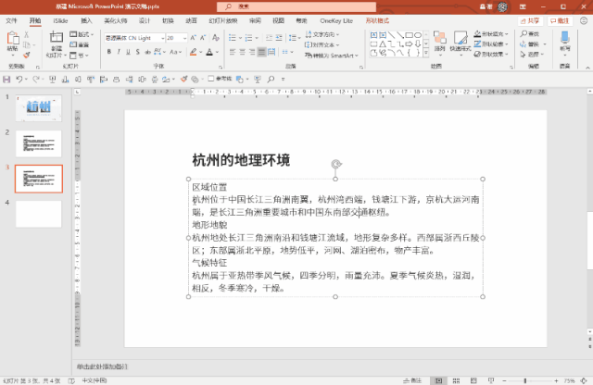593x385 pixels.
Task: Switch to the Shape Format (形状格式) tab
Action: point(377,20)
